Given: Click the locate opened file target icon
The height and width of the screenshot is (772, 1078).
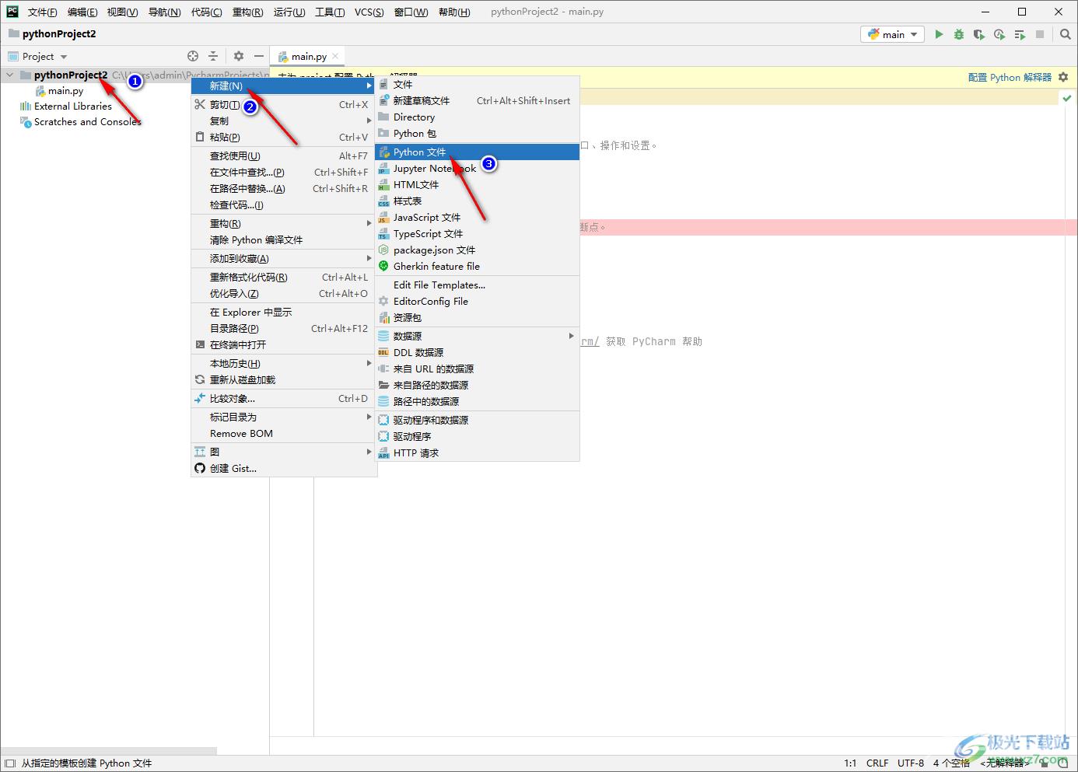Looking at the screenshot, I should pos(193,56).
